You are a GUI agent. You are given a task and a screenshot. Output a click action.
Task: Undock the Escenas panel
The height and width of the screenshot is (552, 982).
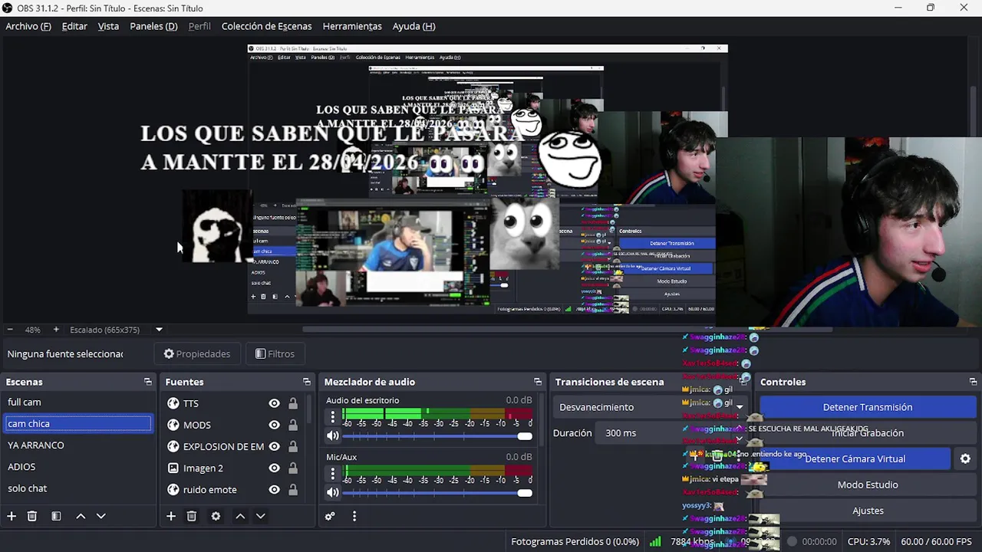tap(148, 382)
